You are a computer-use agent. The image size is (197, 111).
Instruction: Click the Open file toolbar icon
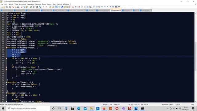pos(4,7)
